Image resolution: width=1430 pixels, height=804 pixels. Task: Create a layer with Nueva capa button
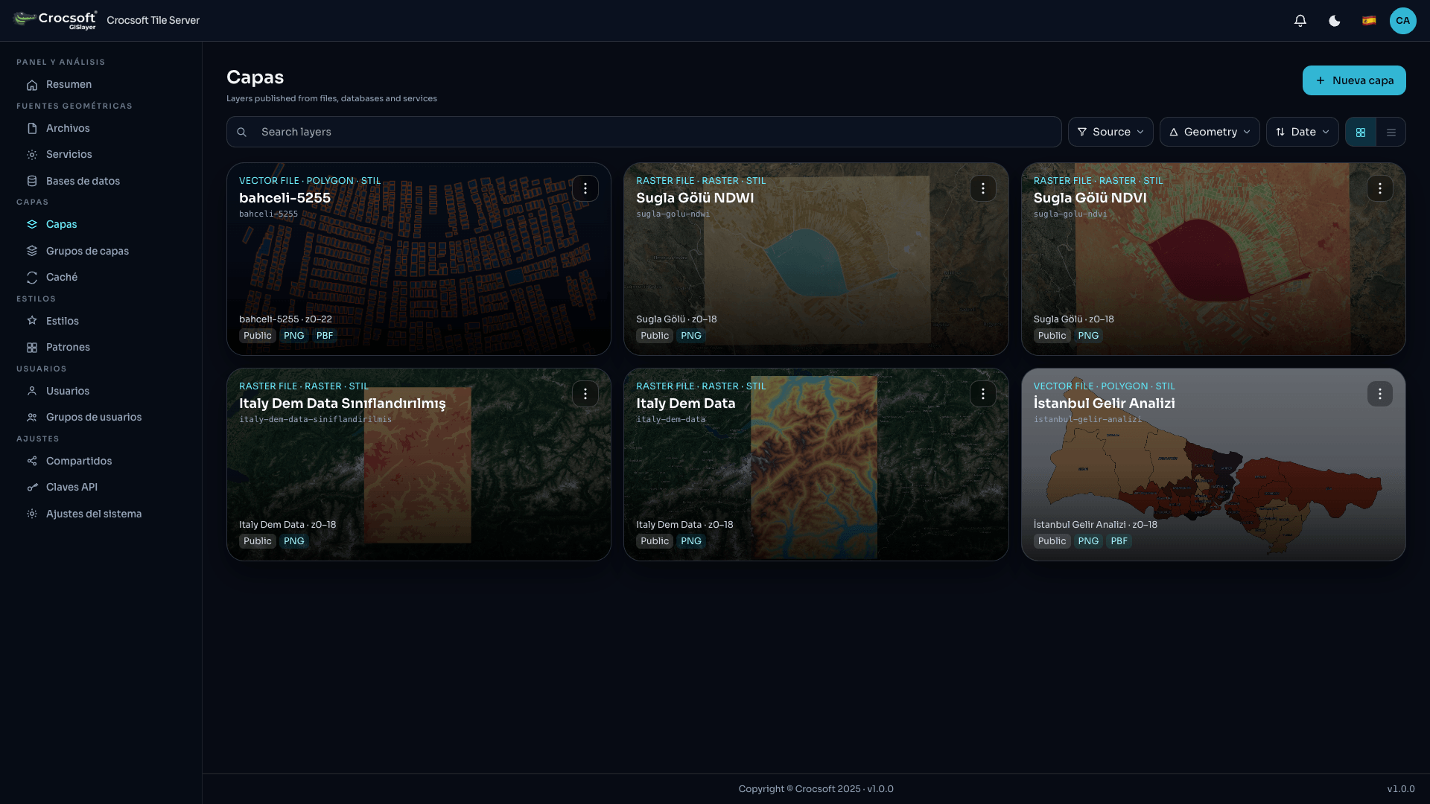[1354, 80]
